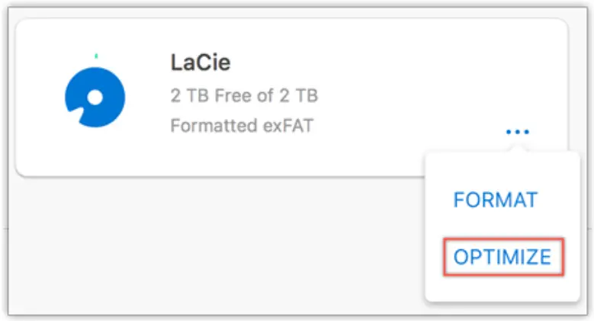
Task: Choose FORMAT in the drive options menu
Action: pos(496,200)
